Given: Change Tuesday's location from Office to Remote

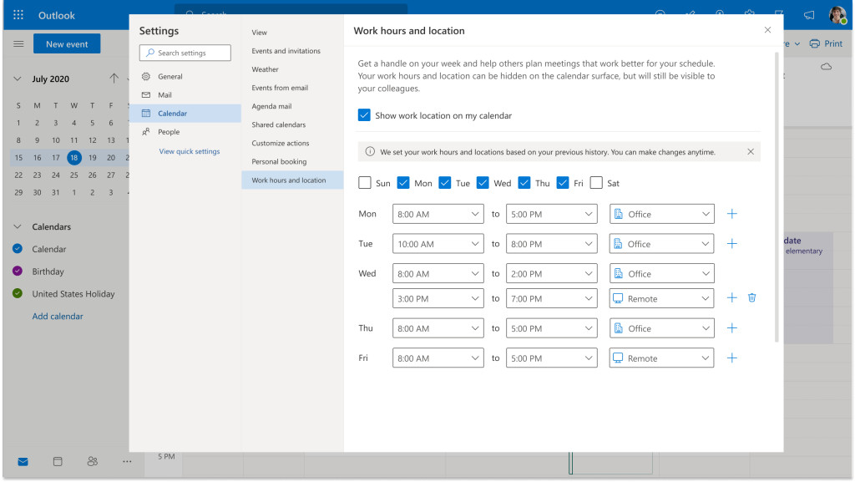Looking at the screenshot, I should coord(660,243).
